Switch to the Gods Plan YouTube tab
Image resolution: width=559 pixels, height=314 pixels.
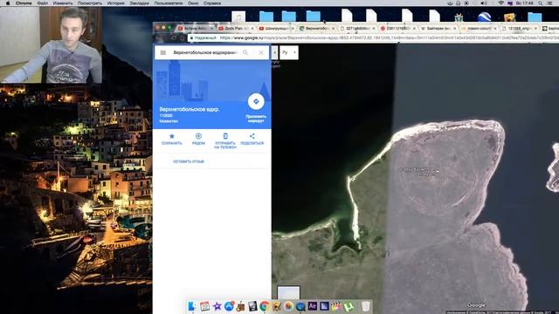point(236,28)
